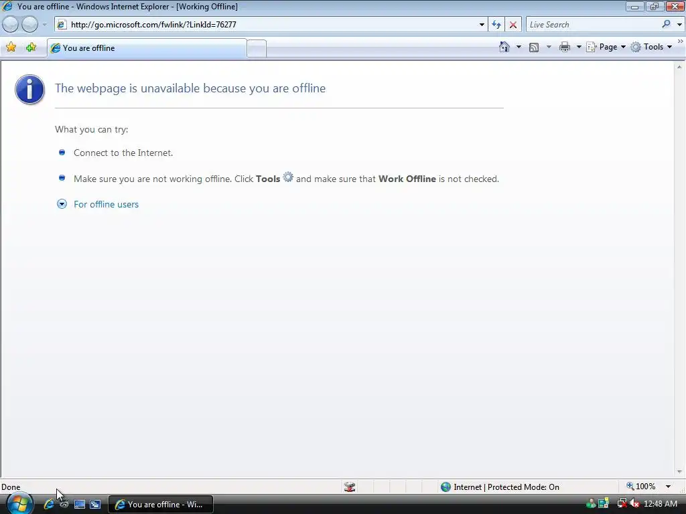Click 'Internet | Protected Mode: On' status
Screen dimensions: 686x514
(x=506, y=487)
